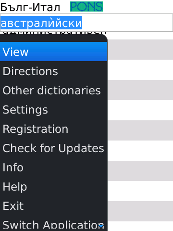
Task: Click the PONS logo in header
Action: [86, 7]
